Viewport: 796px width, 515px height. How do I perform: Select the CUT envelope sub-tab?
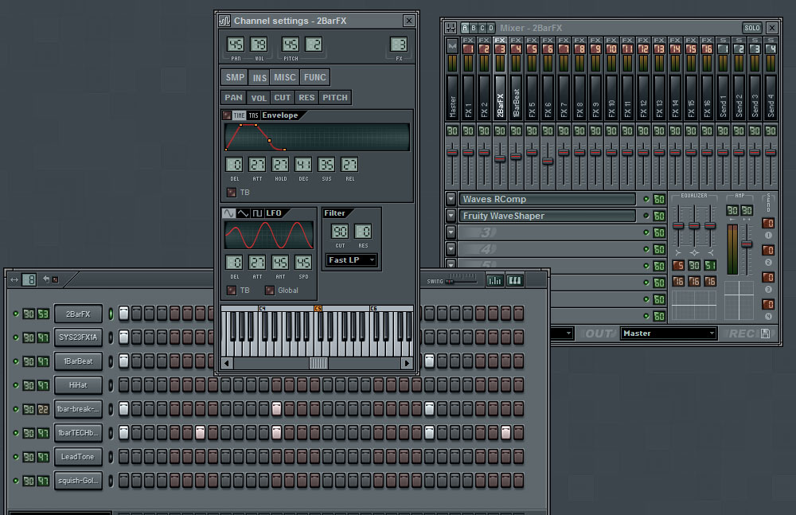coord(283,98)
